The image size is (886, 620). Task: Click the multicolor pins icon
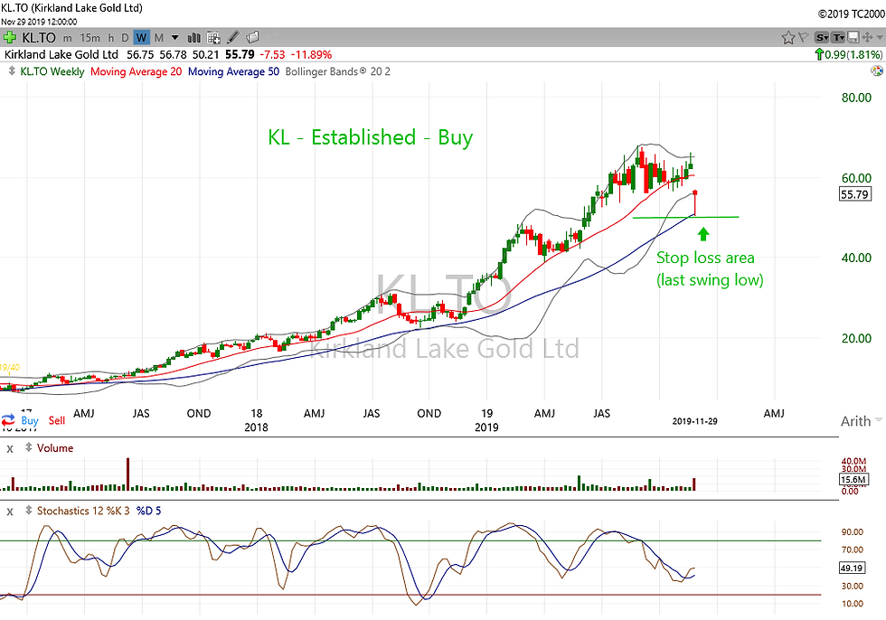coord(877,71)
